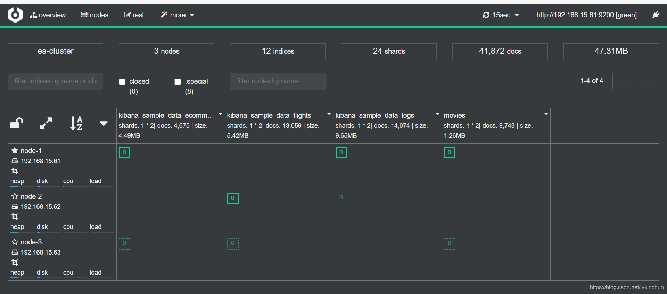This screenshot has width=667, height=294.
Task: Click the A-Z sort icon
Action: (x=76, y=123)
